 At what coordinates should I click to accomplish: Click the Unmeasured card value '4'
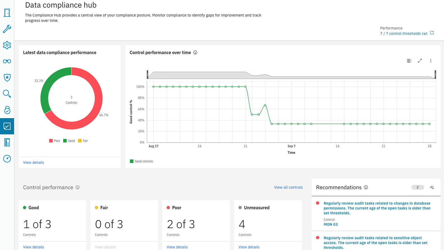point(242,224)
